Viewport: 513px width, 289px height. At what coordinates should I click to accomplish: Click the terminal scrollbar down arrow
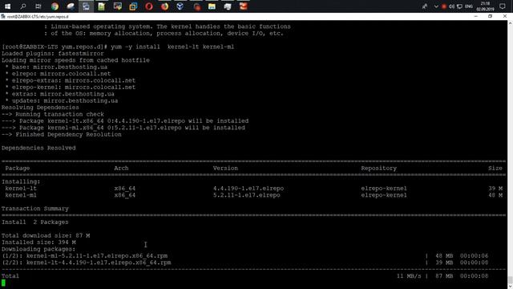(510, 286)
